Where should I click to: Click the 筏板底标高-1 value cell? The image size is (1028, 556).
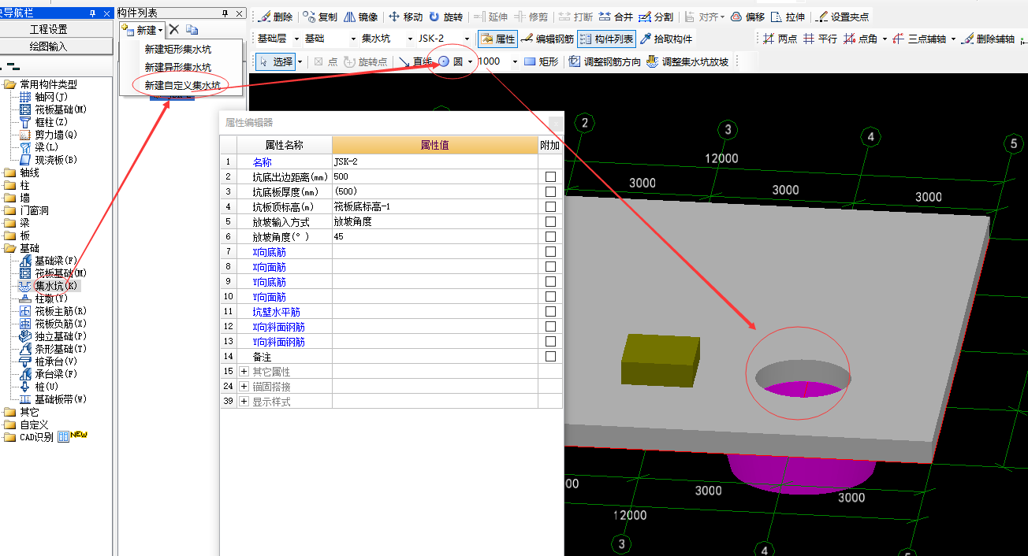pos(434,207)
